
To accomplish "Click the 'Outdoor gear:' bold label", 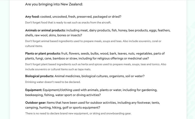I will (x=36, y=103).
